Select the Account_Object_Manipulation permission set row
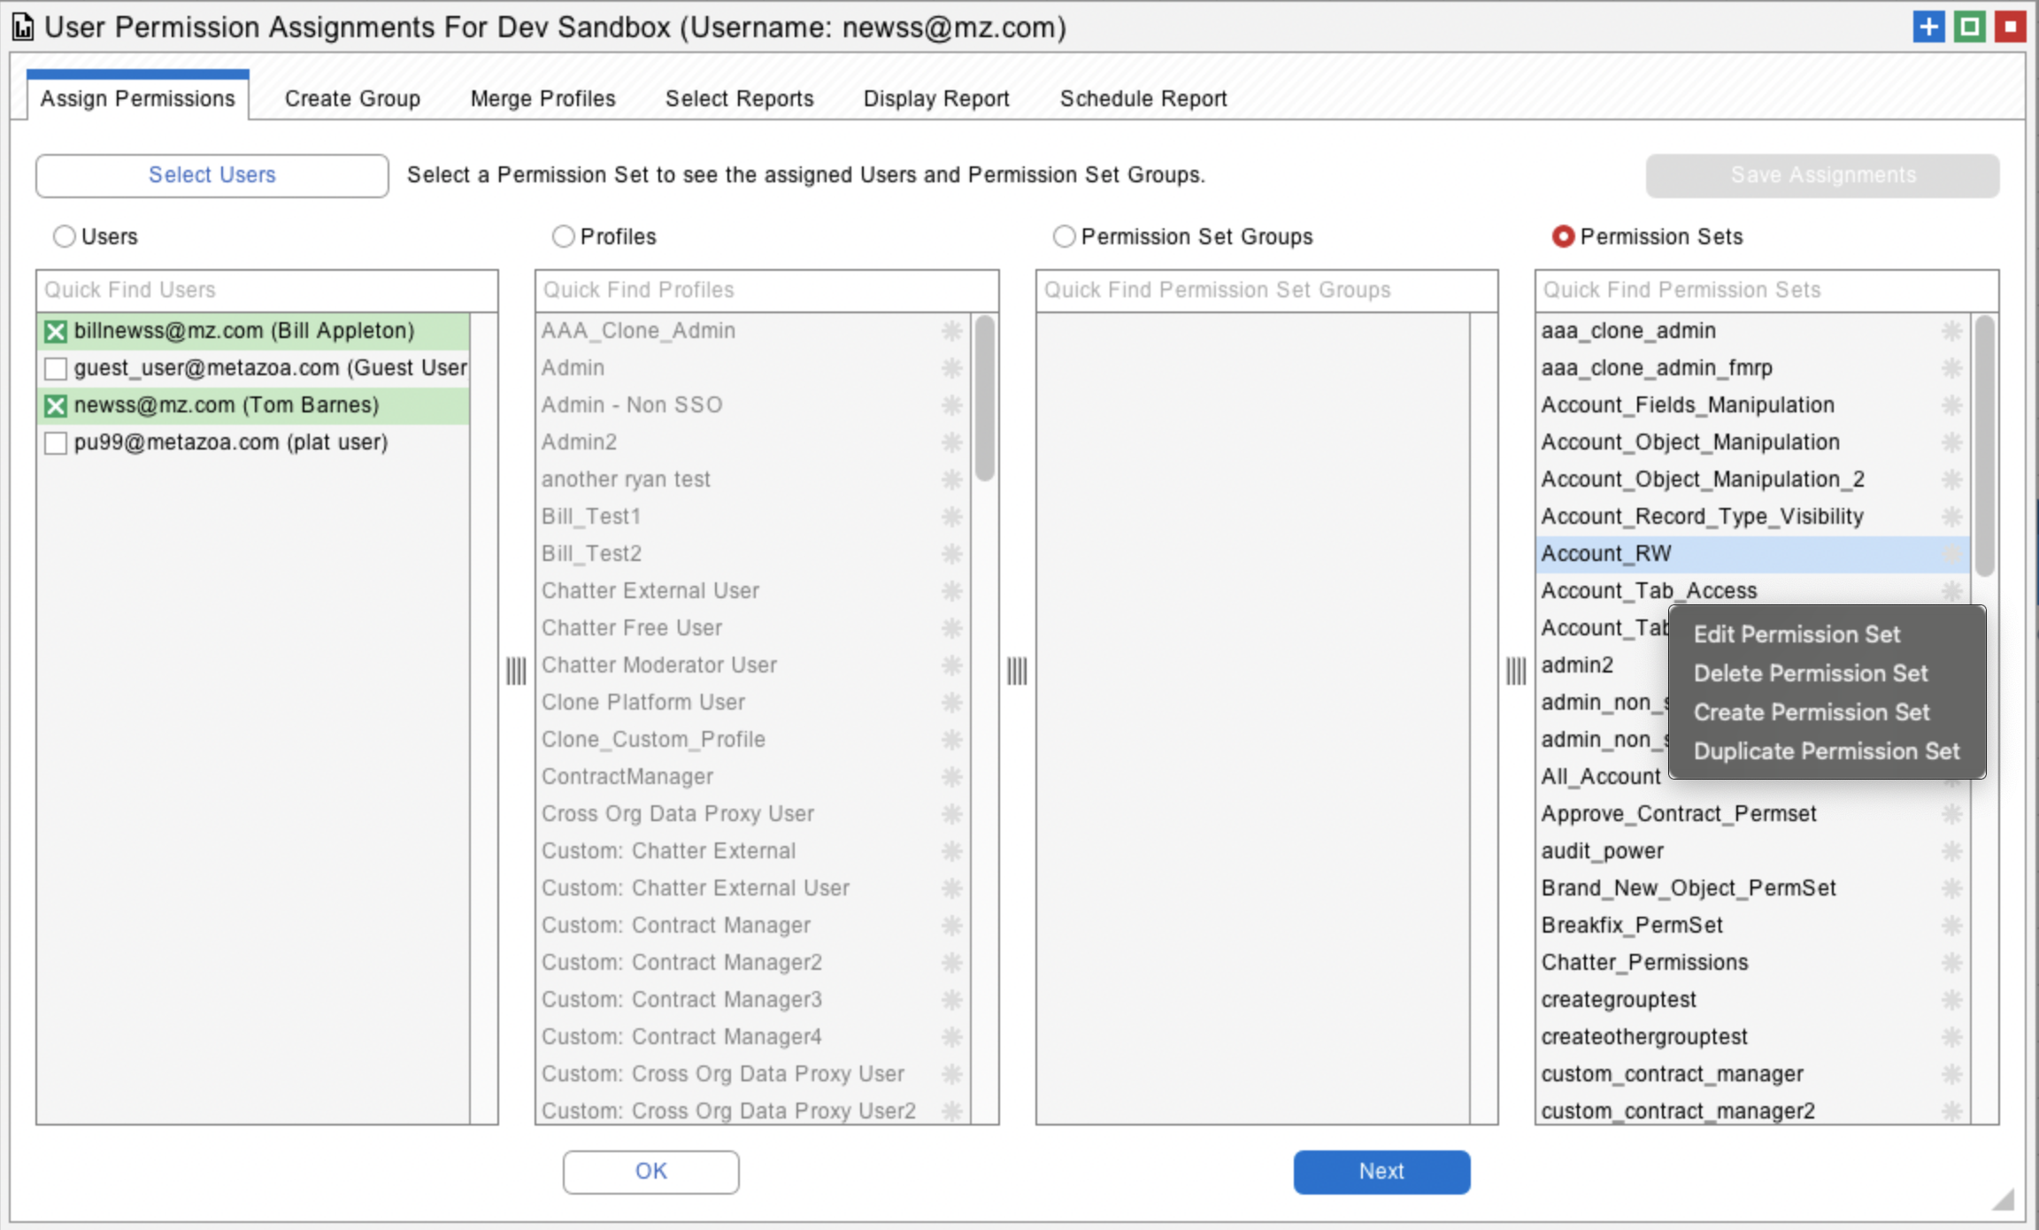 point(1752,442)
